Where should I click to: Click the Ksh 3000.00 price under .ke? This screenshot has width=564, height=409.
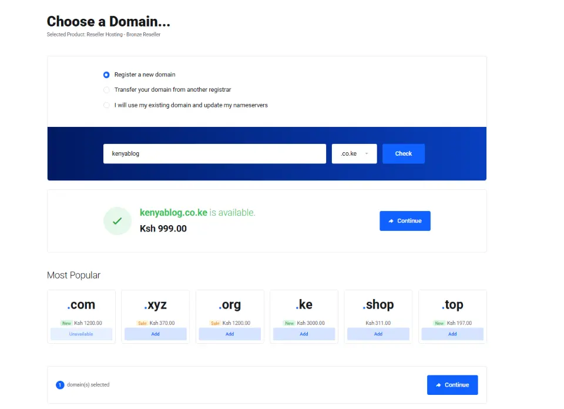click(x=311, y=323)
